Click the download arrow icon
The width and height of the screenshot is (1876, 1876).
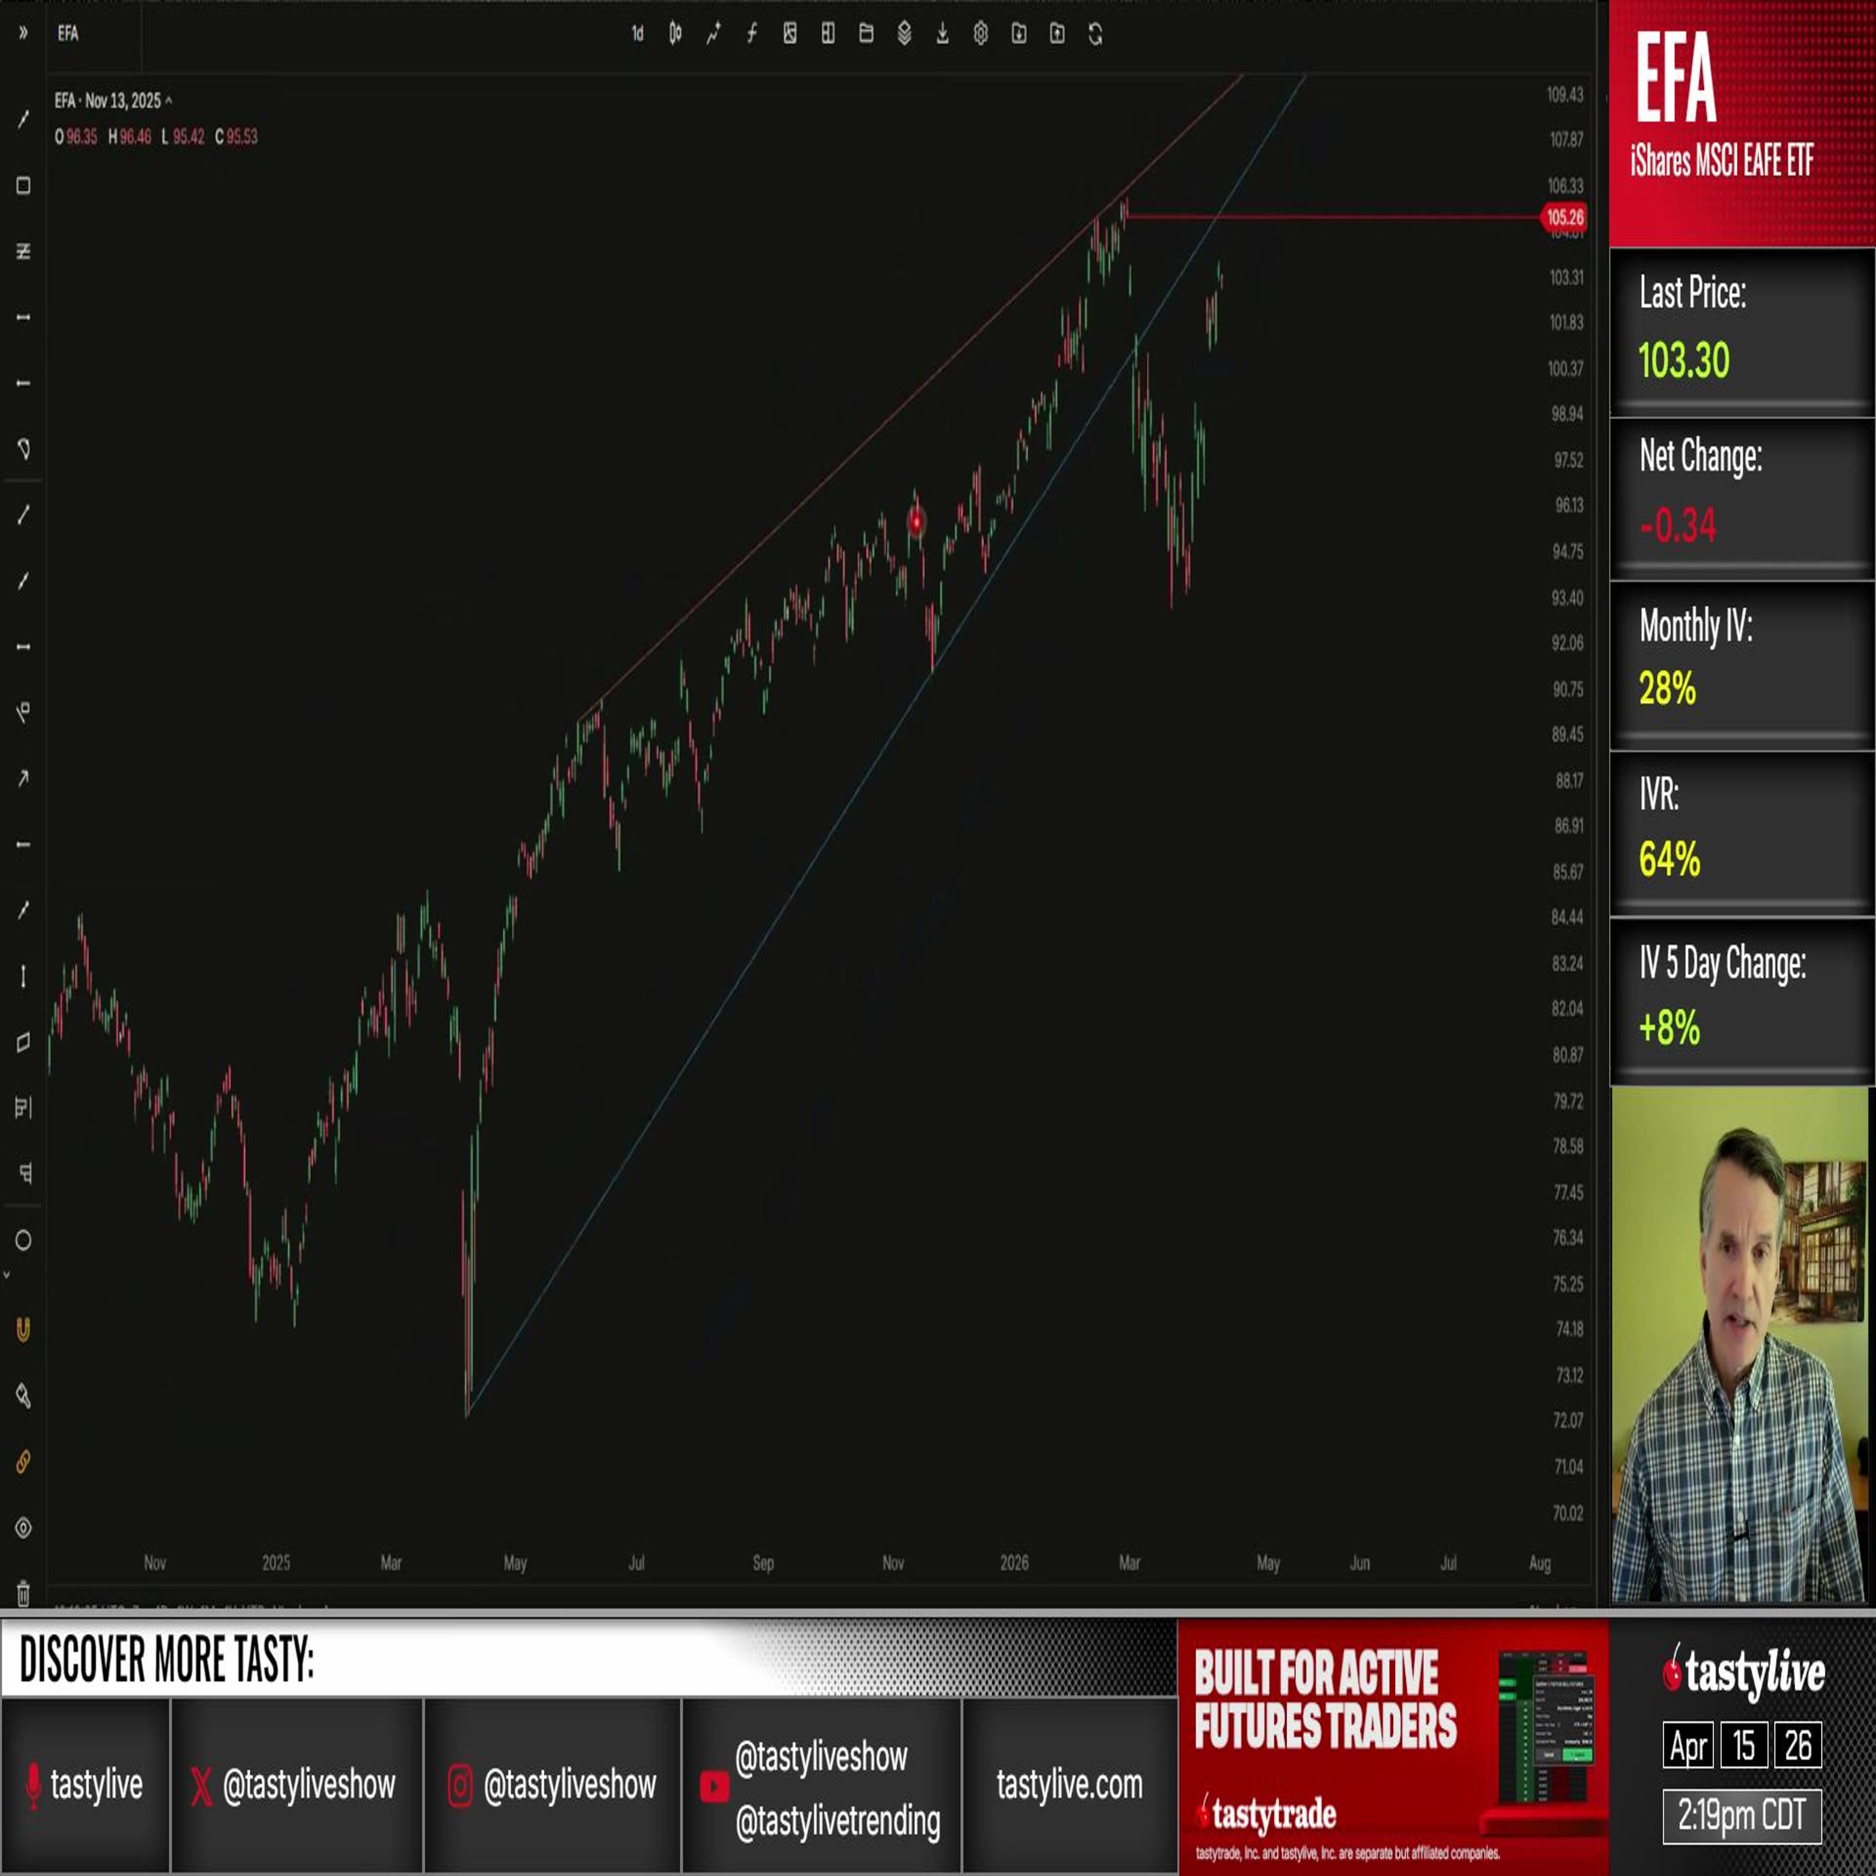942,34
